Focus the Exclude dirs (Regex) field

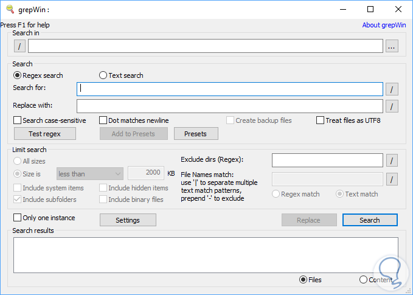pyautogui.click(x=327, y=160)
